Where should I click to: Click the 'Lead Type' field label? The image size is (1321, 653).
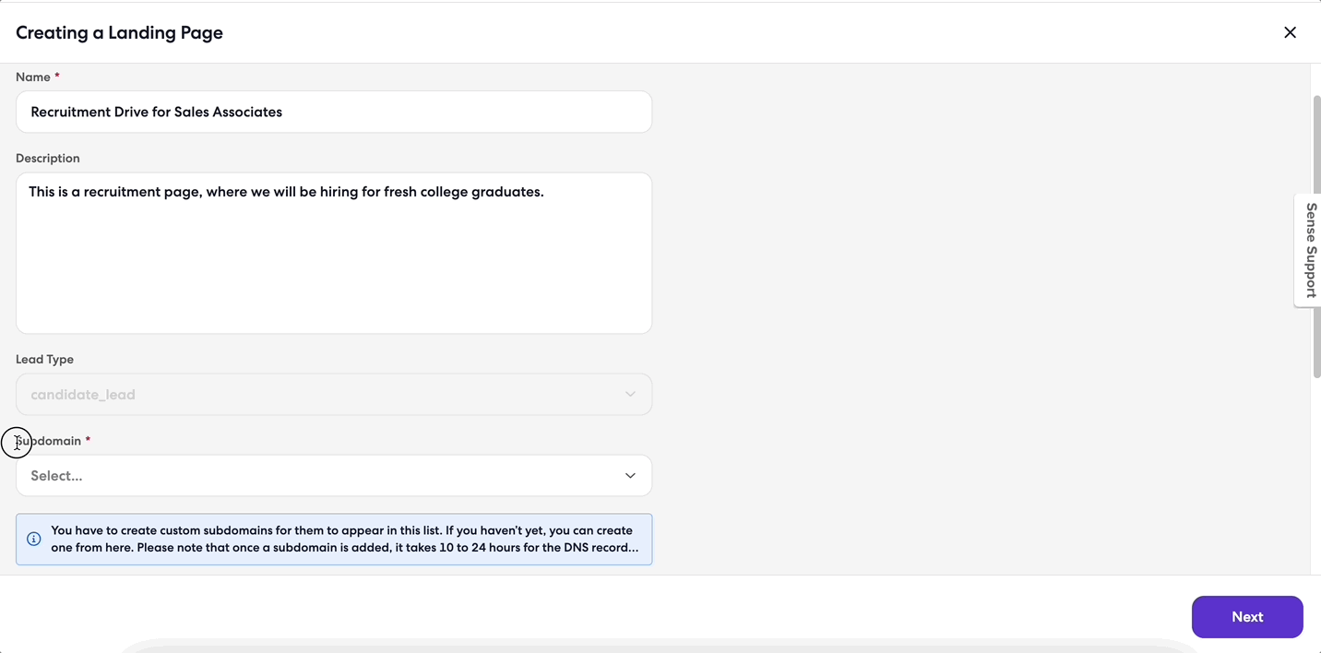pyautogui.click(x=44, y=360)
